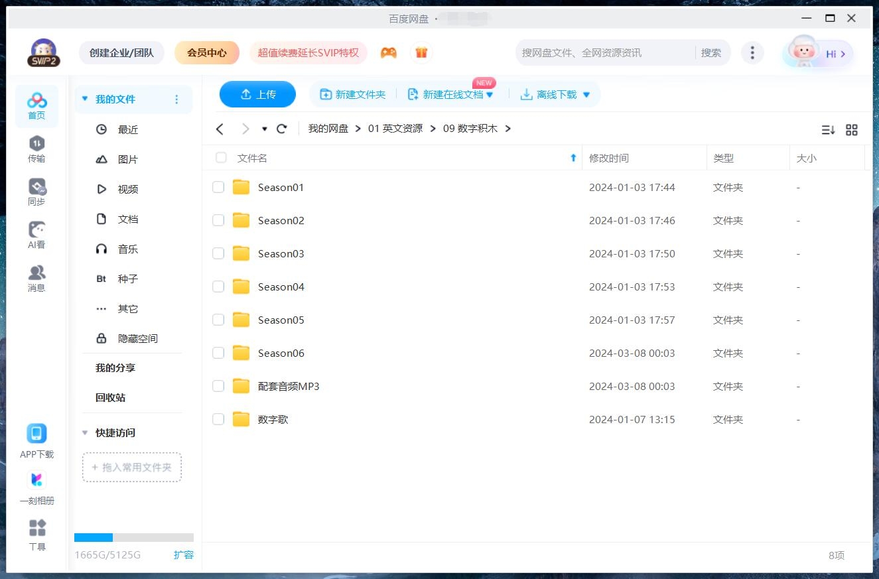Viewport: 879px width, 579px height.
Task: Open 我的分享 in the sidebar
Action: [115, 367]
